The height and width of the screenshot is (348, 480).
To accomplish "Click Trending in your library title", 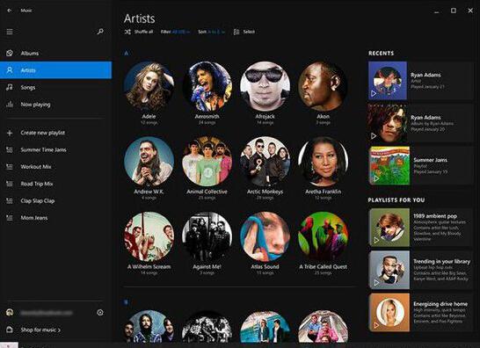I will pyautogui.click(x=441, y=261).
